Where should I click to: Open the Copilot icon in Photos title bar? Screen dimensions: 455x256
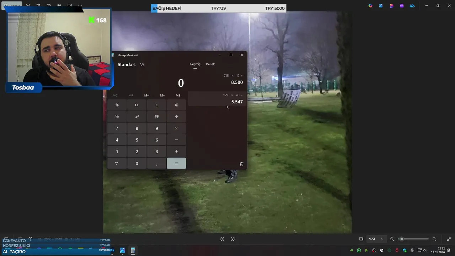pos(370,6)
